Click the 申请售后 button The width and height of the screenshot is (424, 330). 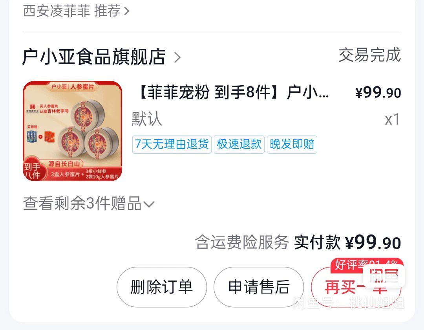[259, 287]
